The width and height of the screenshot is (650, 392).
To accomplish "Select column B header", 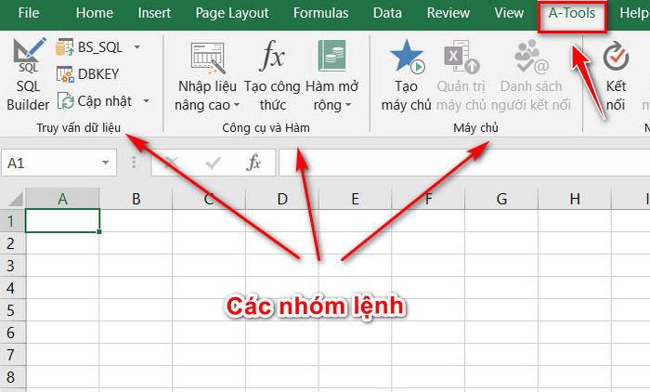I will click(x=136, y=199).
